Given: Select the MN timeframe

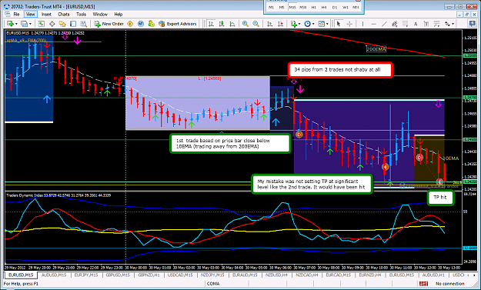Looking at the screenshot, I should (x=356, y=7).
